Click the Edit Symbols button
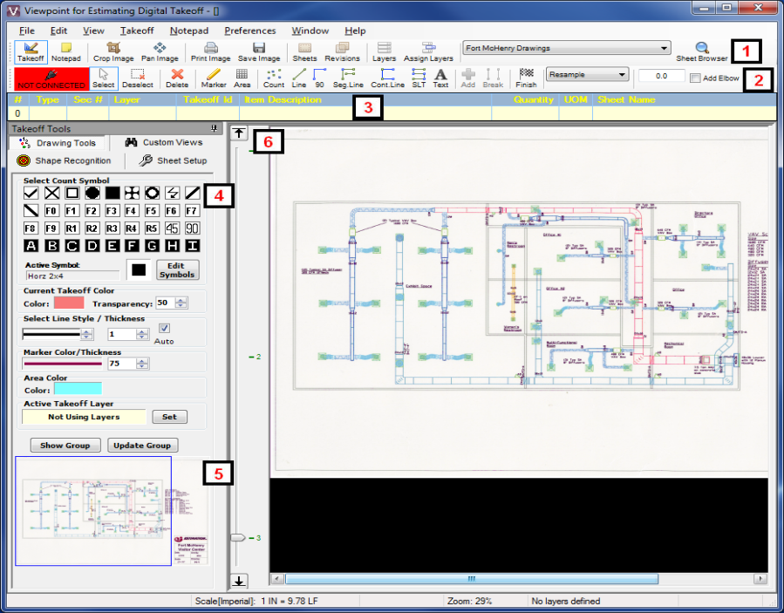 tap(177, 269)
